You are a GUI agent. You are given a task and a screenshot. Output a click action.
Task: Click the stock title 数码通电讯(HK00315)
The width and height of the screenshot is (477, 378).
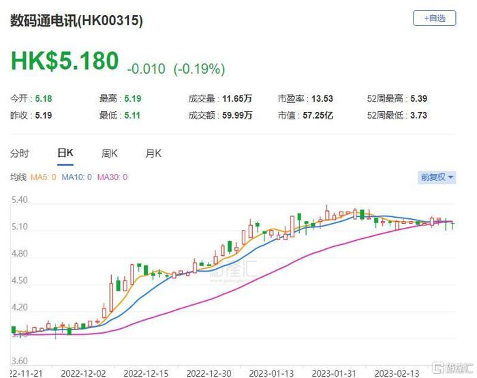(76, 20)
